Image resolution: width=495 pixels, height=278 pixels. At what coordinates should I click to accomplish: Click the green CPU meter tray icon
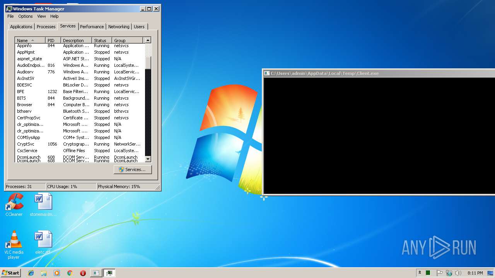click(x=428, y=273)
